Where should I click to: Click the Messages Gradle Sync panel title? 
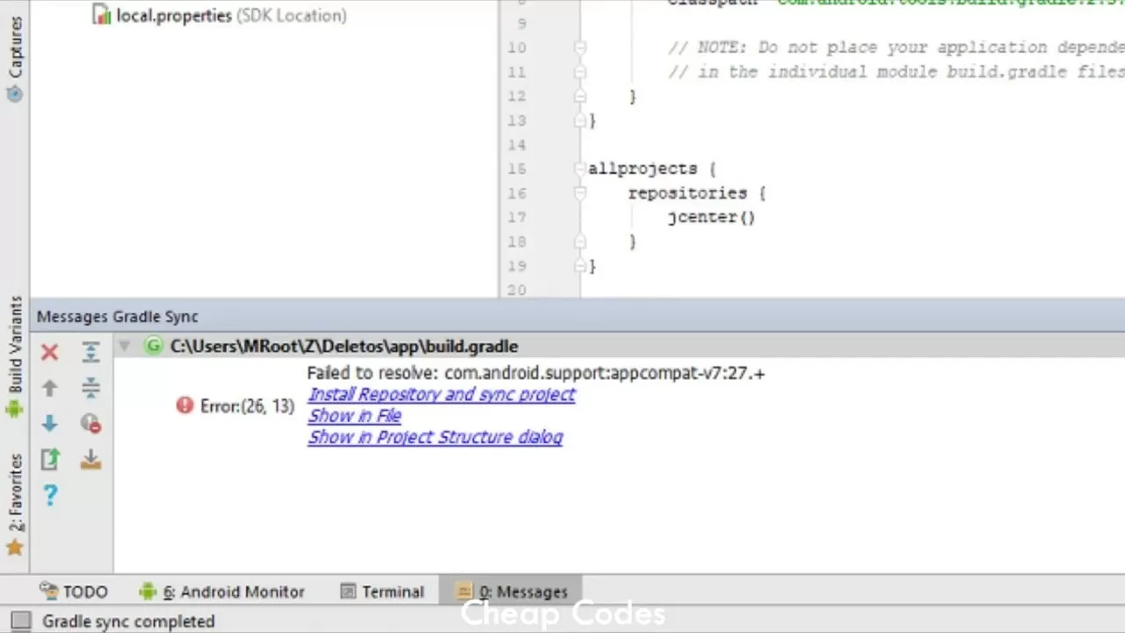pos(118,316)
